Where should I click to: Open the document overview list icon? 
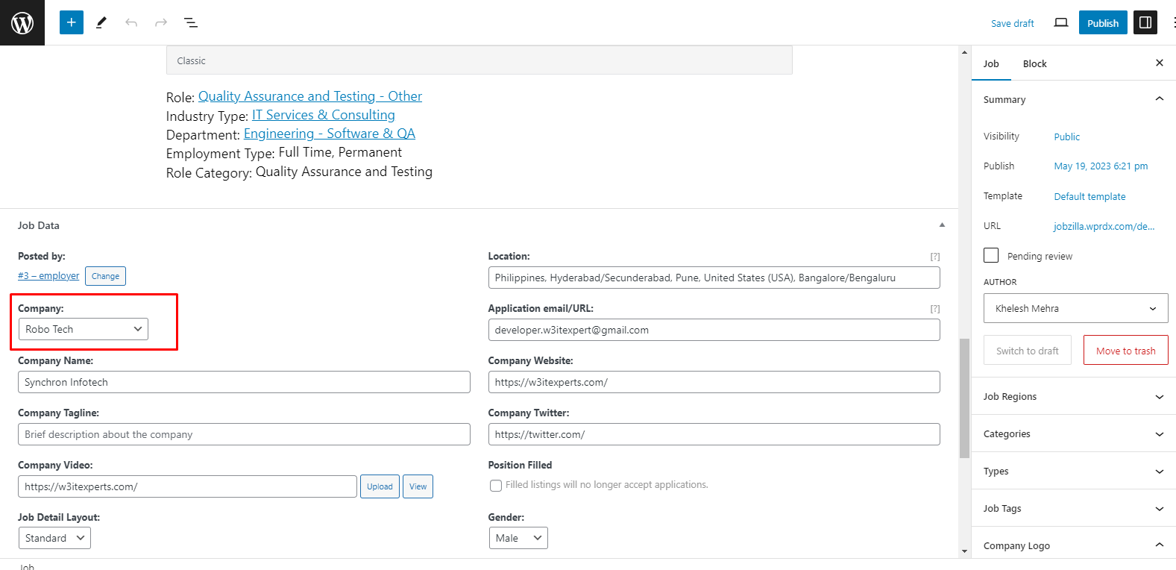(191, 22)
